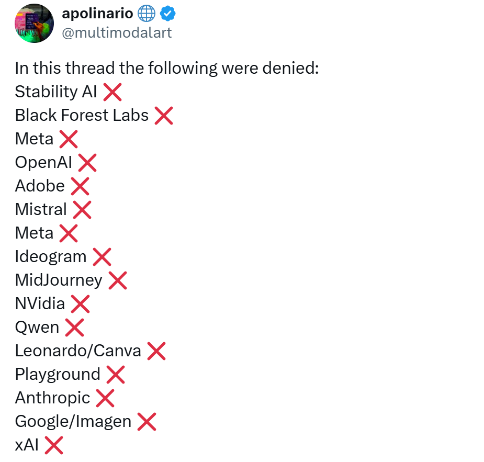This screenshot has height=462, width=484.
Task: Click the @multimodalart handle
Action: tap(117, 33)
